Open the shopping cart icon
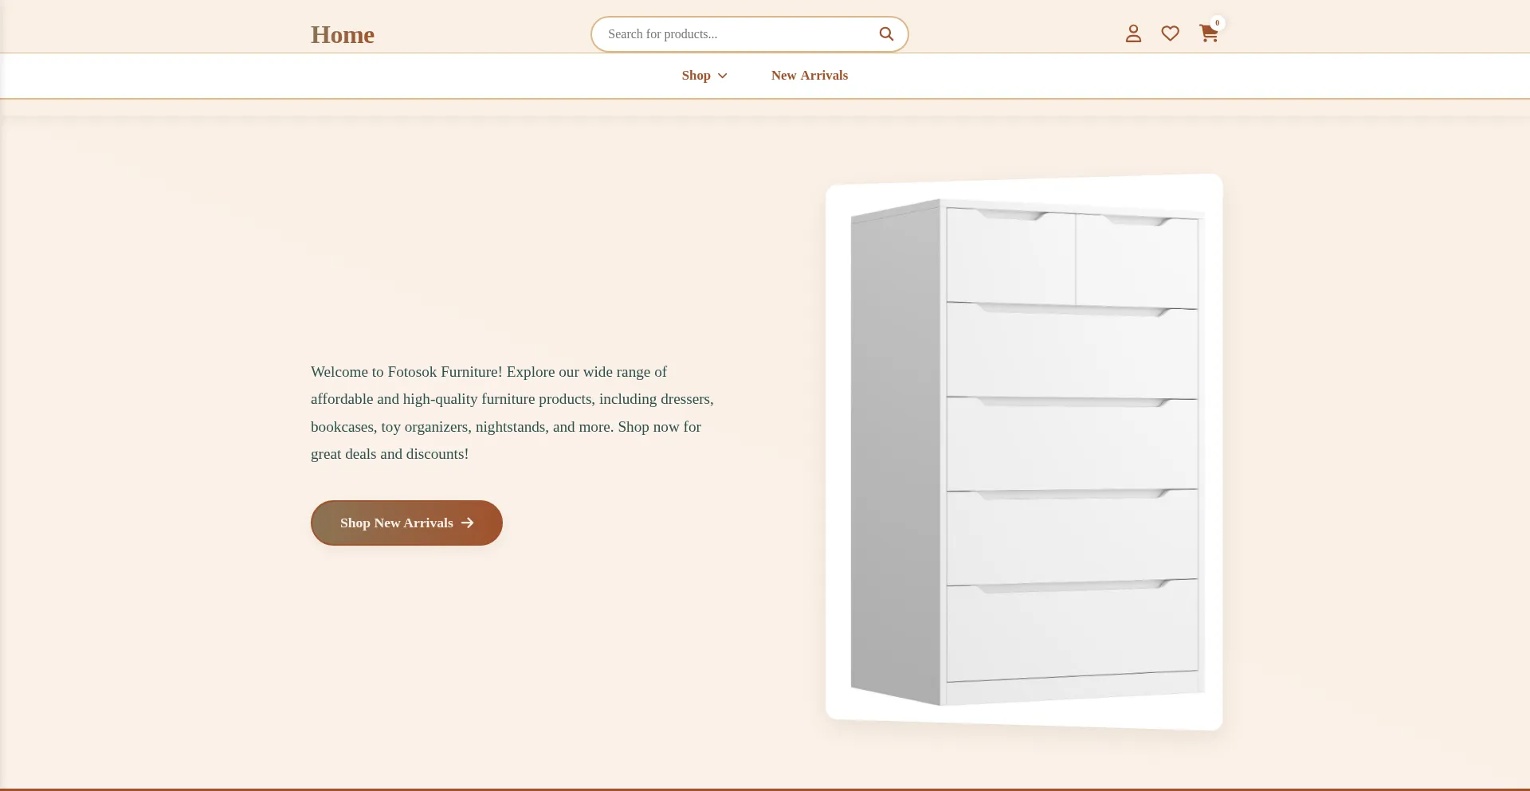1530x791 pixels. [1208, 33]
